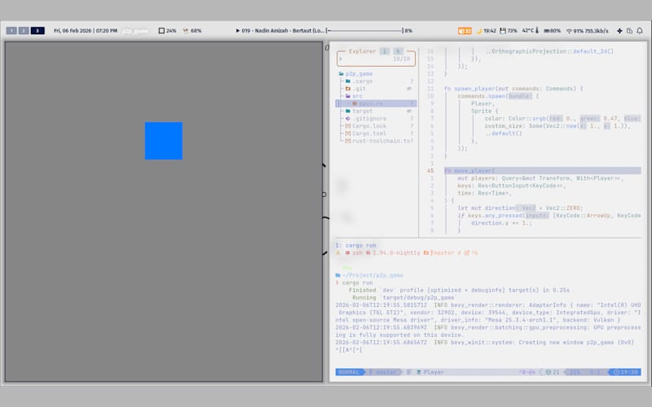Open the notifications bell
652x407 pixels.
click(x=640, y=31)
